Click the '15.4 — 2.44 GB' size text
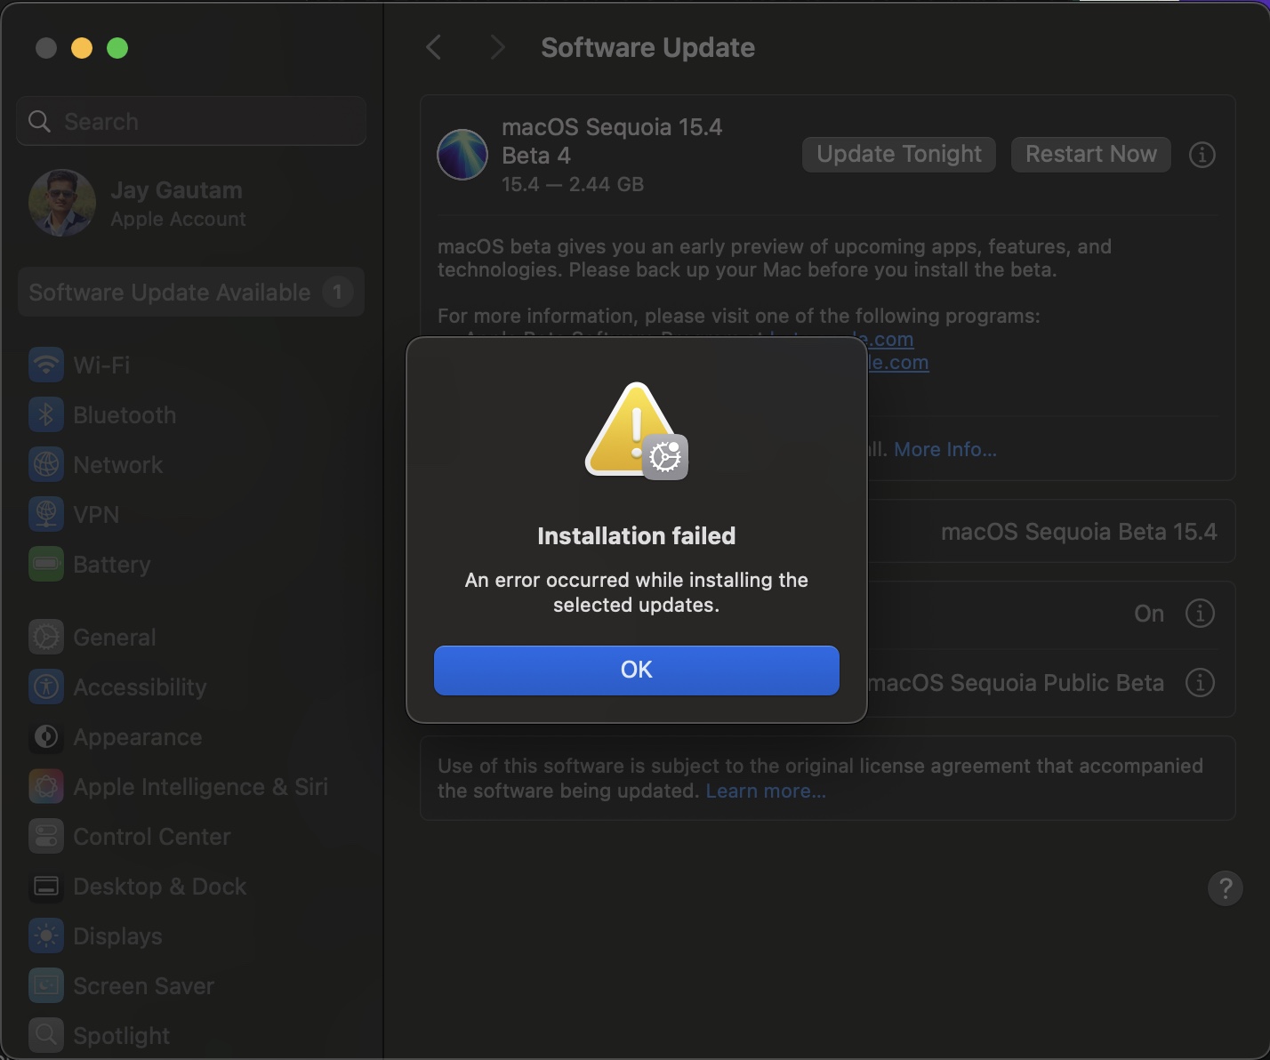 (x=573, y=184)
